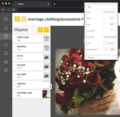
Task: Click shape icon of circle object
Action: click(x=47, y=57)
